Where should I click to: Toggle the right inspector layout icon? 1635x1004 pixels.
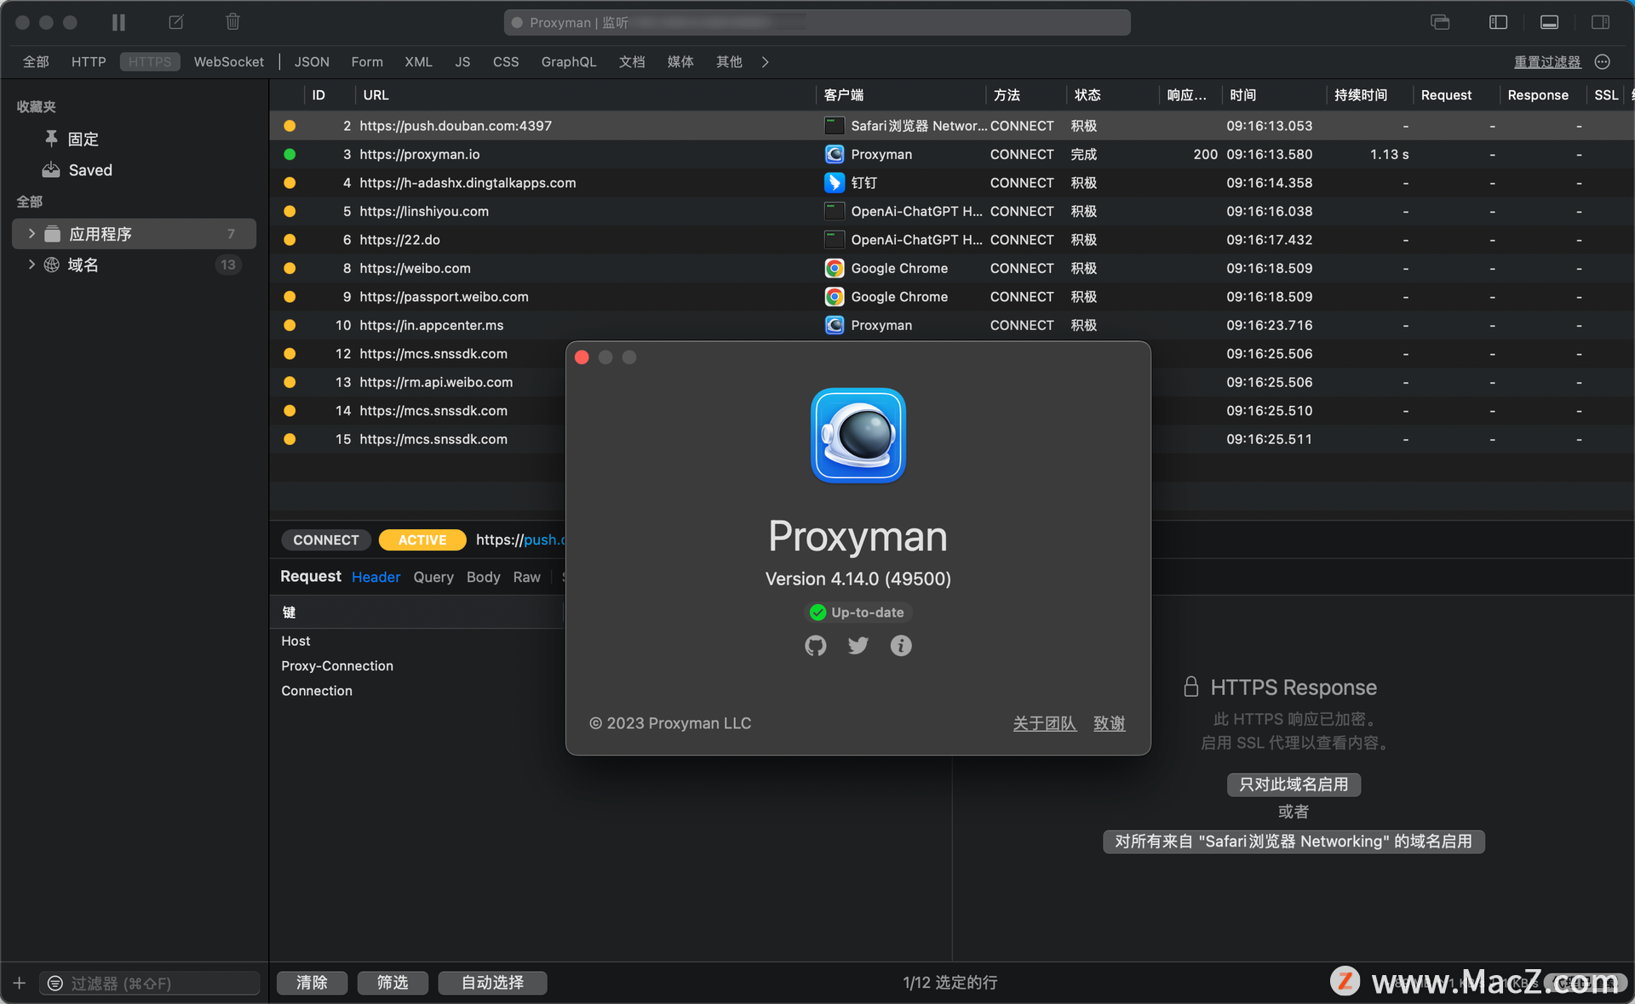click(x=1599, y=21)
